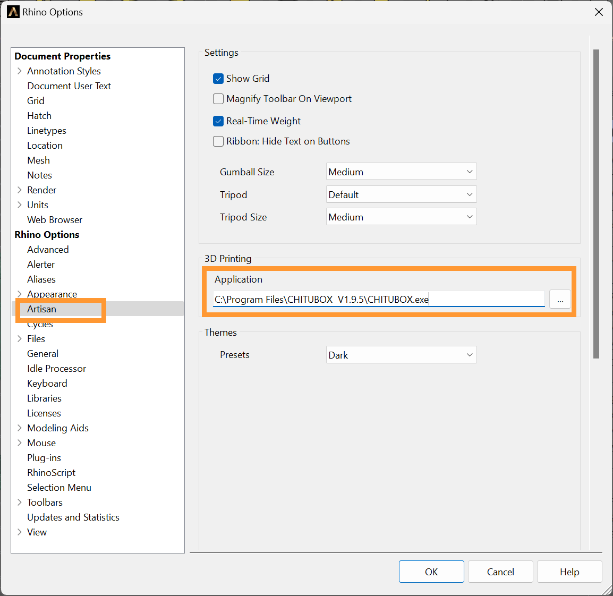Expand the Toolbars tree node
The width and height of the screenshot is (613, 596).
[20, 503]
